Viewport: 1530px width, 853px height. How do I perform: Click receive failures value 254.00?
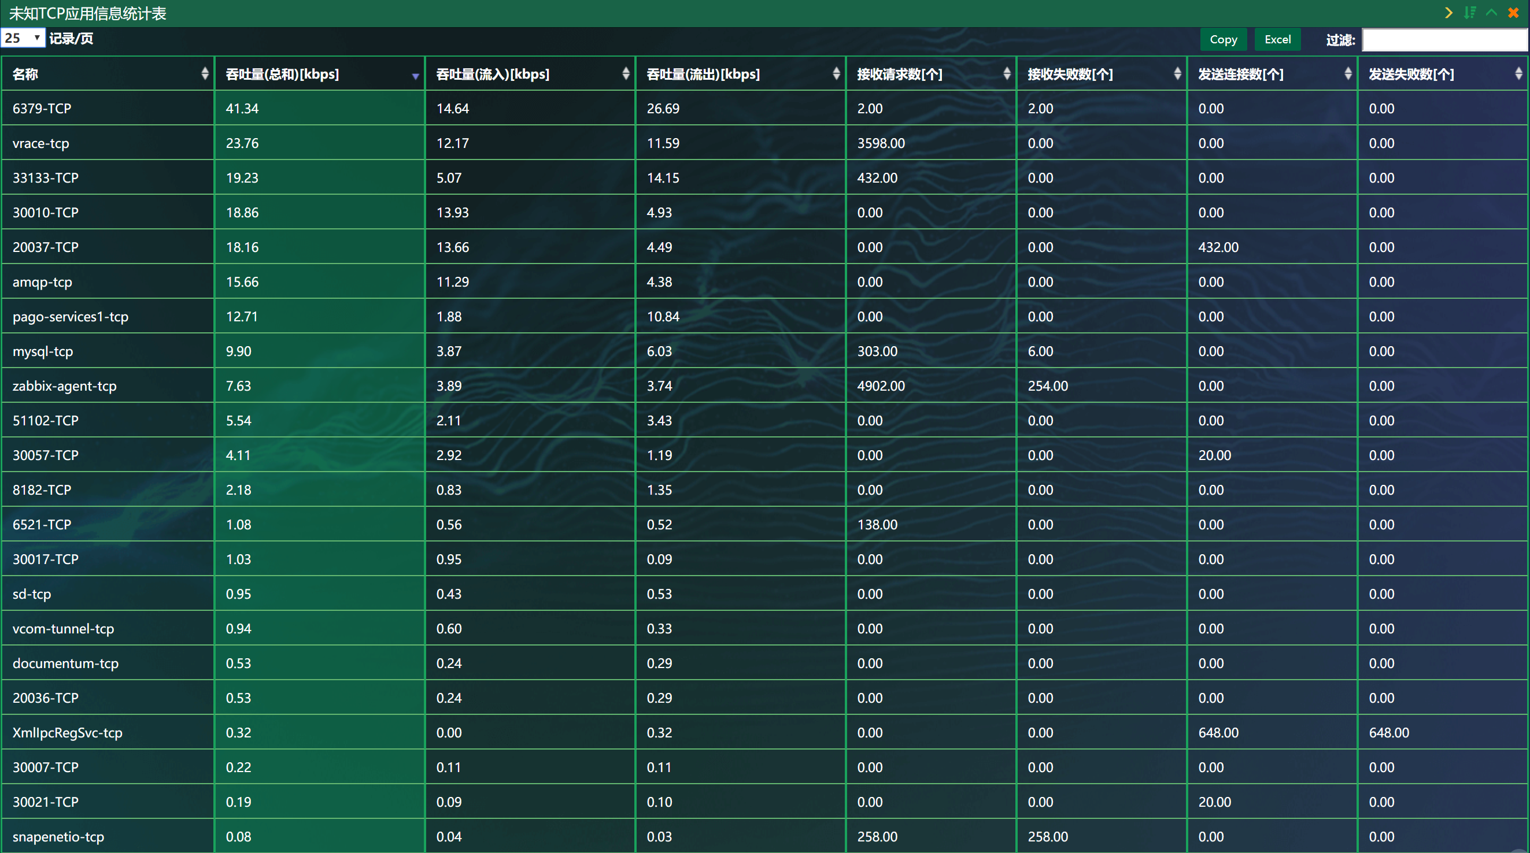1048,386
